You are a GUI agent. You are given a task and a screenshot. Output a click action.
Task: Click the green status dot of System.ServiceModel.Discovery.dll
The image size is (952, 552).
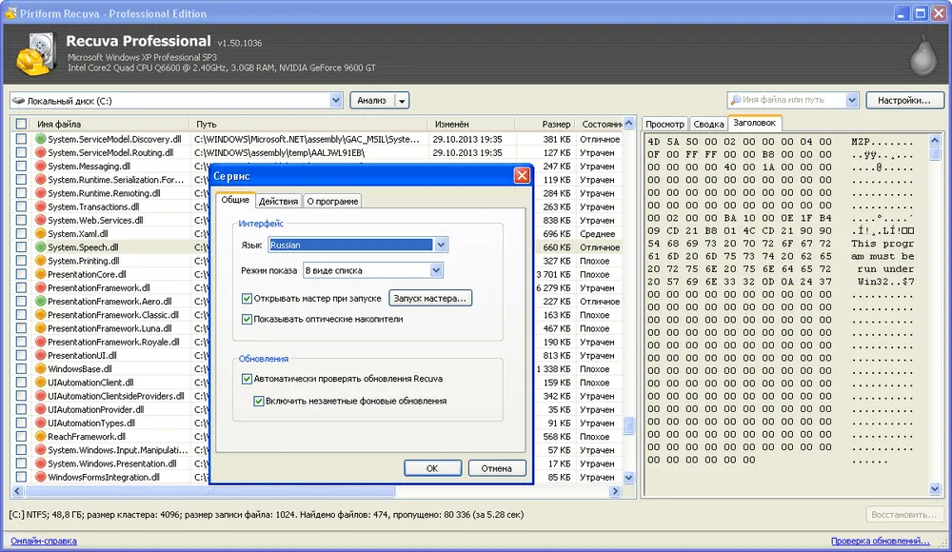click(41, 139)
